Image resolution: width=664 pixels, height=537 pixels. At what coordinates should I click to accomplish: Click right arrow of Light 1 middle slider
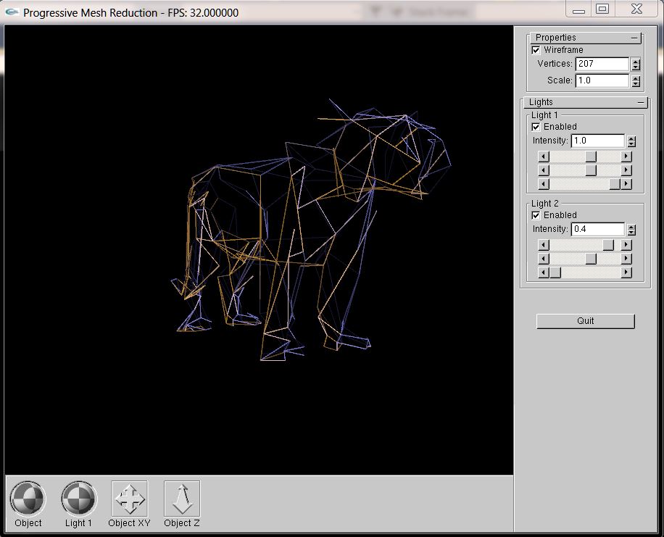point(626,170)
